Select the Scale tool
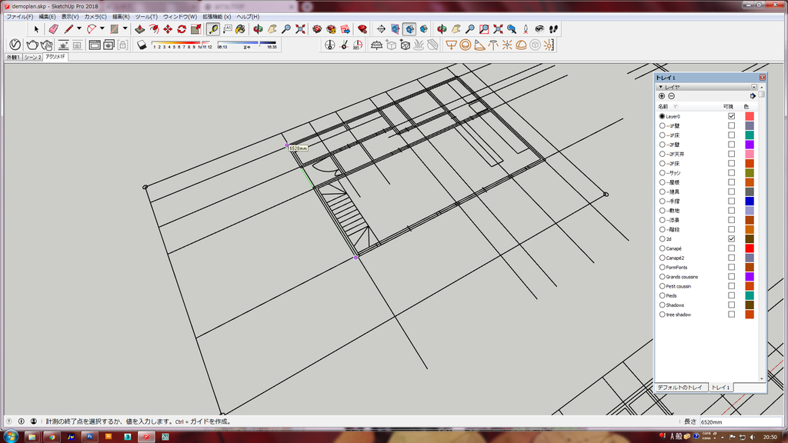The image size is (788, 443). click(x=196, y=29)
